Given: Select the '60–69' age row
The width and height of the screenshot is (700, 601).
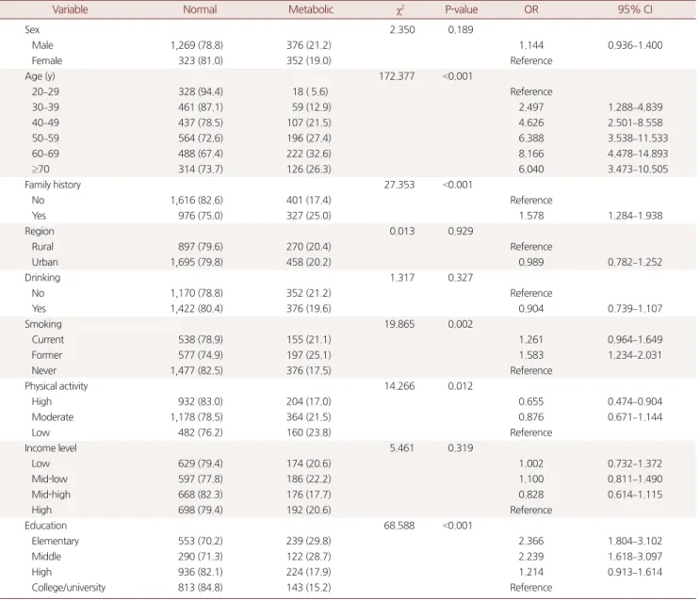Looking at the screenshot, I should pyautogui.click(x=45, y=154).
